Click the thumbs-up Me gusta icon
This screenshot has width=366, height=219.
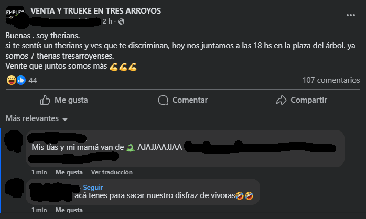tap(45, 100)
